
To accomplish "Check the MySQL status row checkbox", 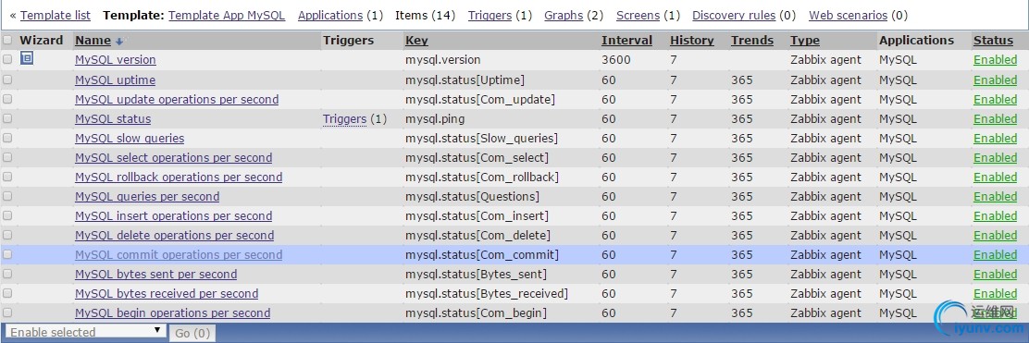I will pos(7,118).
